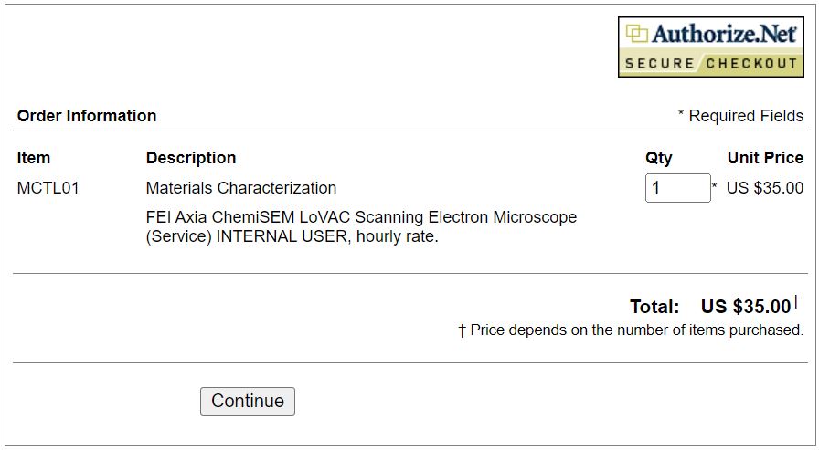The image size is (819, 450).
Task: Click the Continue button
Action: (248, 401)
